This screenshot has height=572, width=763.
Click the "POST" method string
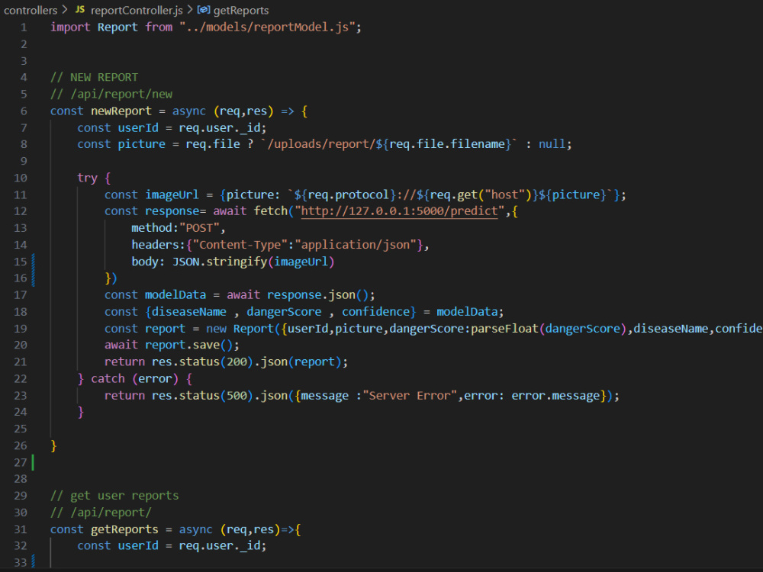tap(199, 228)
